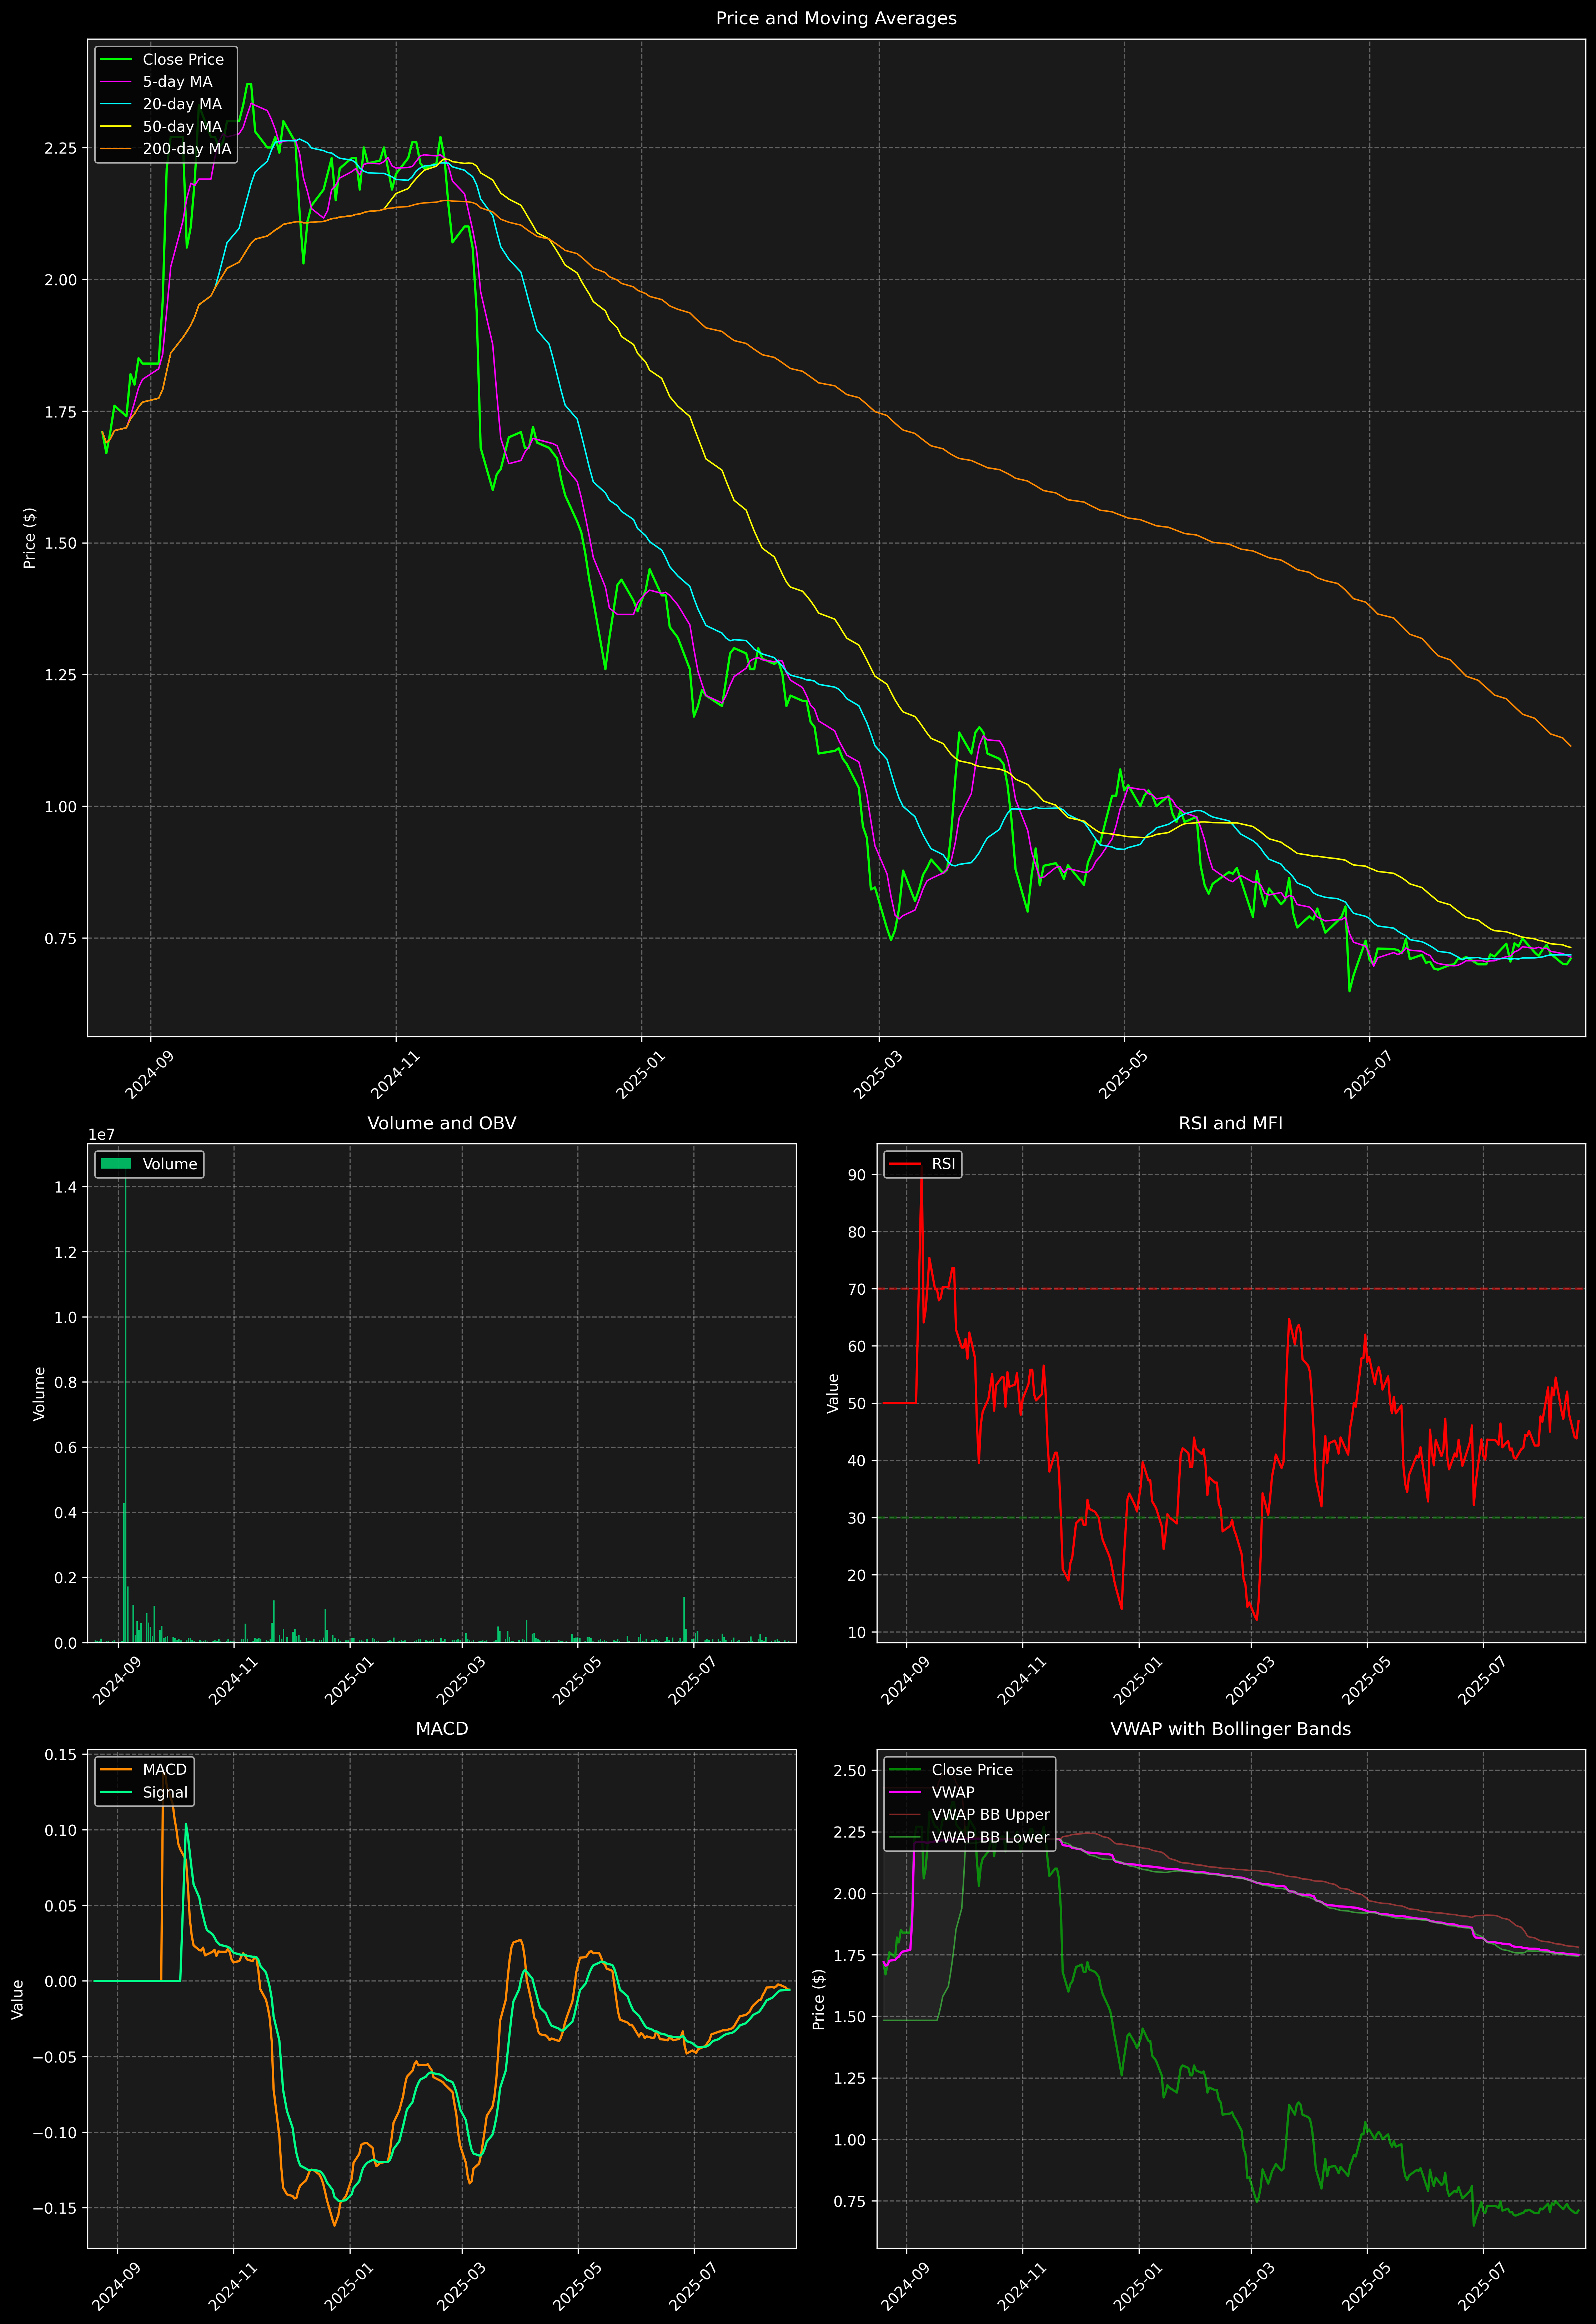1596x2324 pixels.
Task: Click the 'Price and Moving Averages' title
Action: [x=836, y=18]
